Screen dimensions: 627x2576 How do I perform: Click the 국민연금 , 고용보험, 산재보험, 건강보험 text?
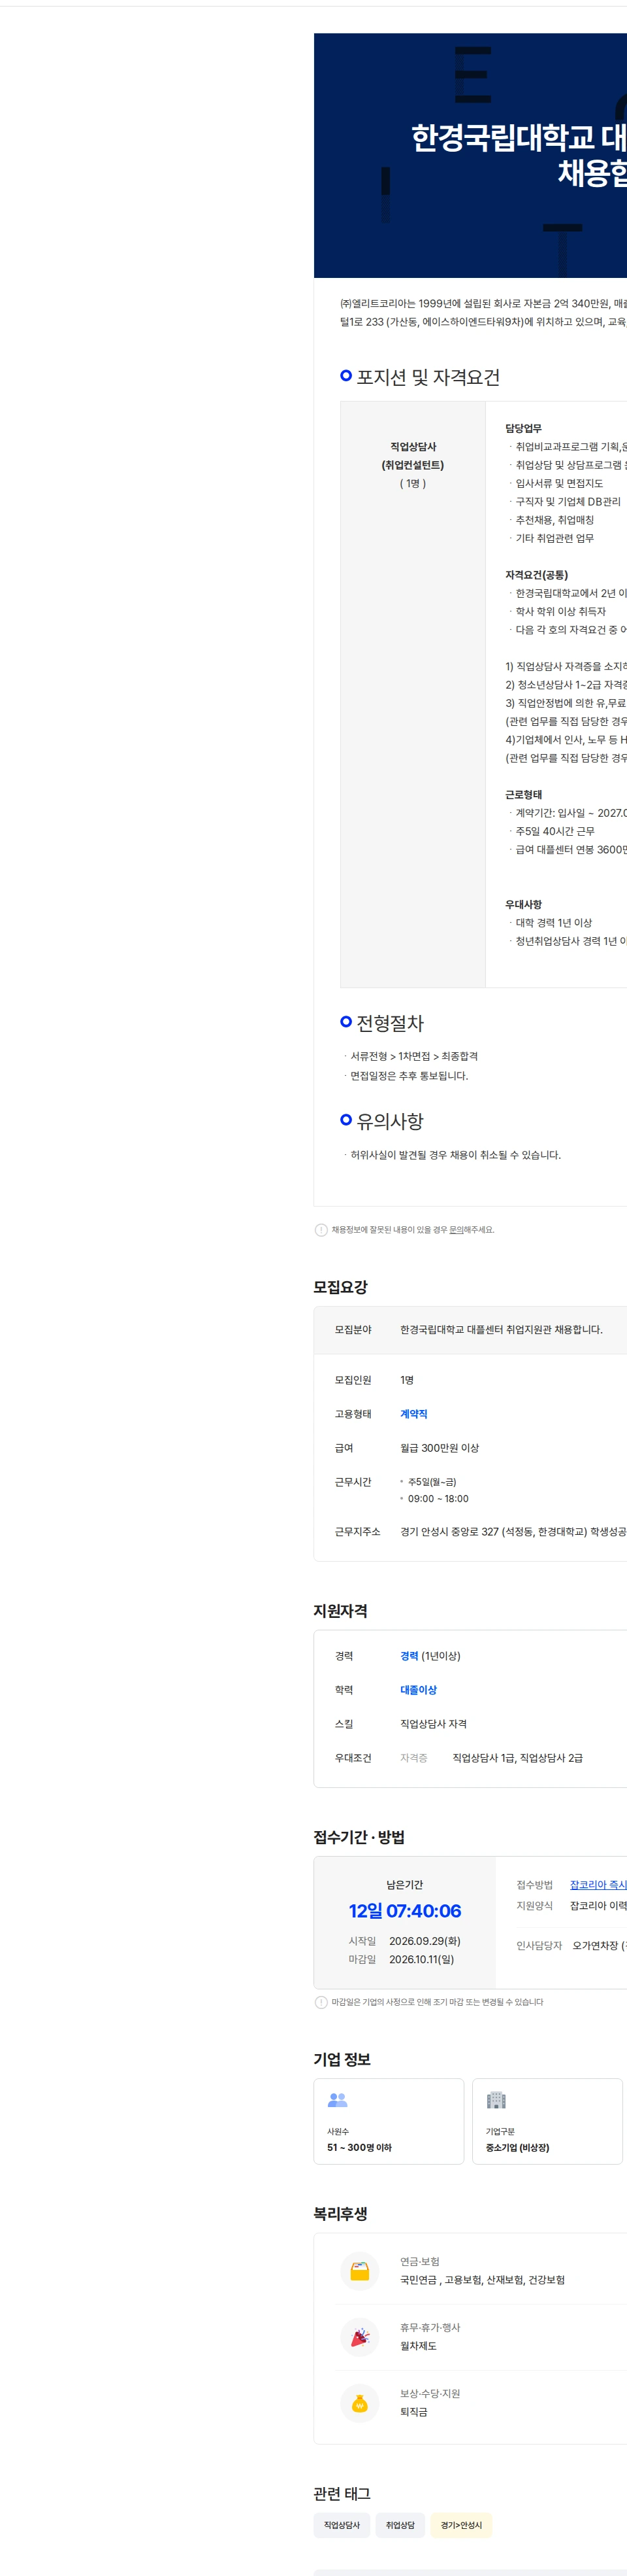482,2280
